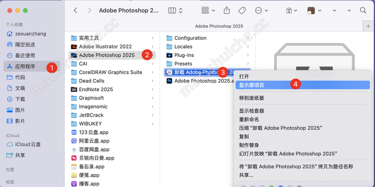Image resolution: width=375 pixels, height=187 pixels.
Task: Choose 重新命名 from context menu
Action: click(x=302, y=119)
